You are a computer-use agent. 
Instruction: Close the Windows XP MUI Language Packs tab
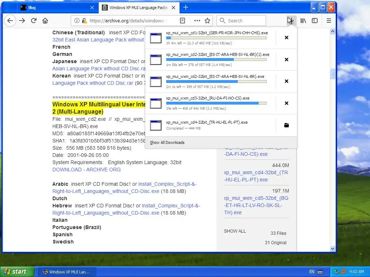173,8
